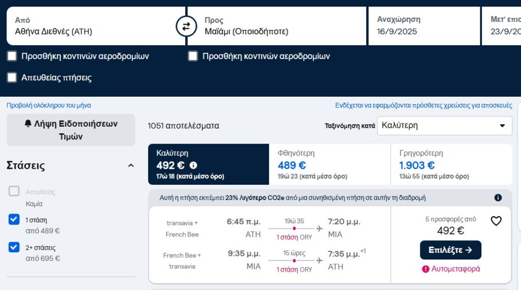Open the Αναχώρηση date picker

pos(424,26)
